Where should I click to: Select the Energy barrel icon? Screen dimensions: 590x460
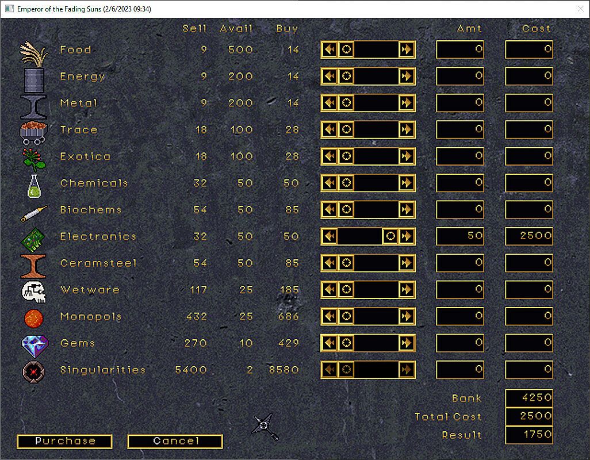click(34, 79)
